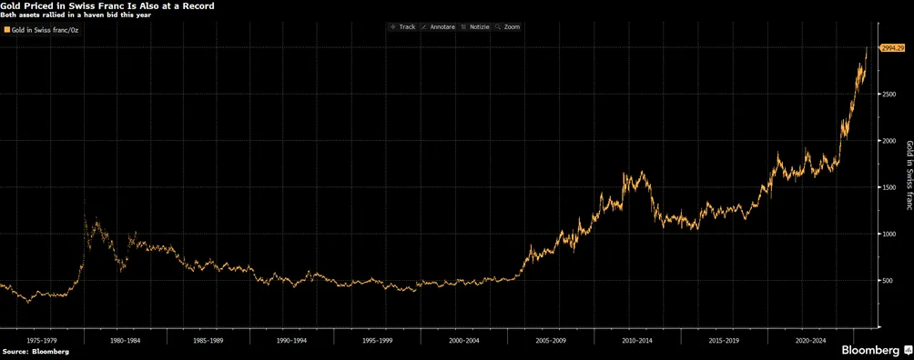Click the orange legend color square

click(6, 29)
